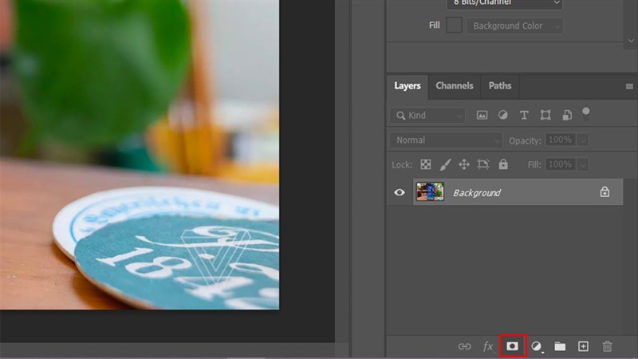Delete layer with the trash icon

point(607,346)
